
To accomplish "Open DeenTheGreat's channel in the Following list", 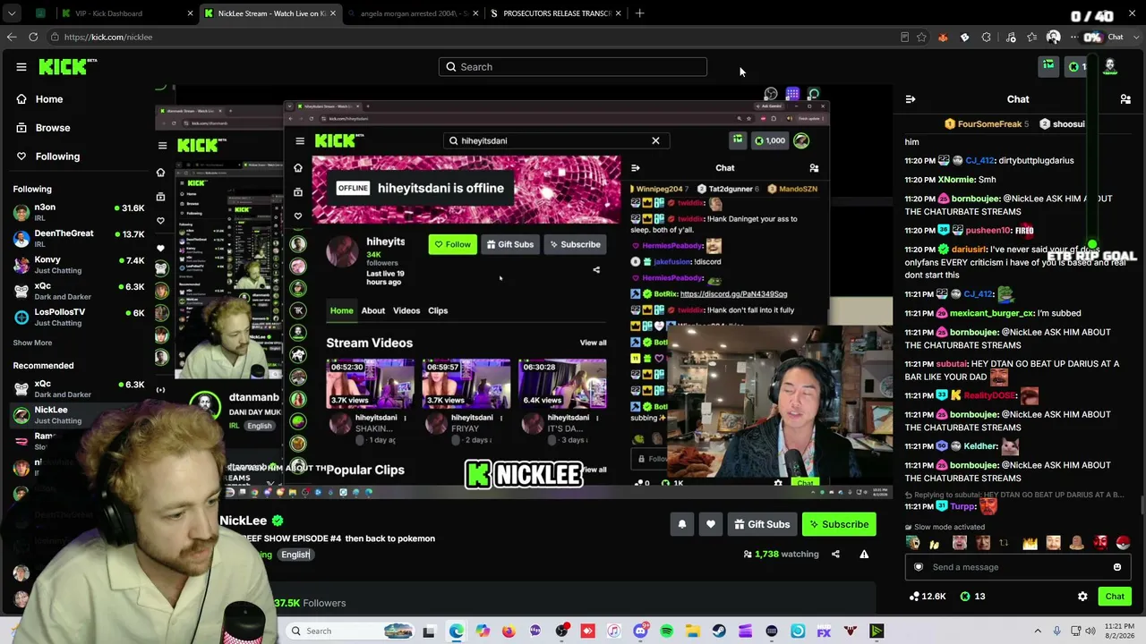I will coord(79,238).
